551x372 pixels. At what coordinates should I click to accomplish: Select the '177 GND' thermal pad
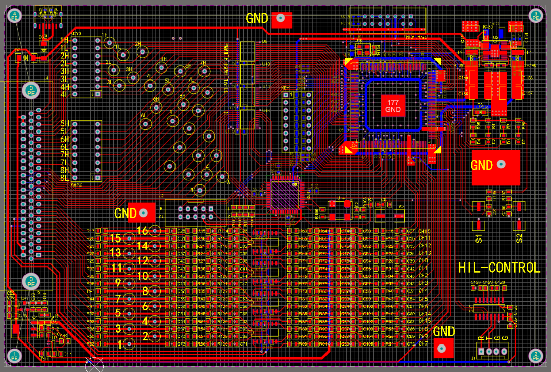(x=393, y=106)
